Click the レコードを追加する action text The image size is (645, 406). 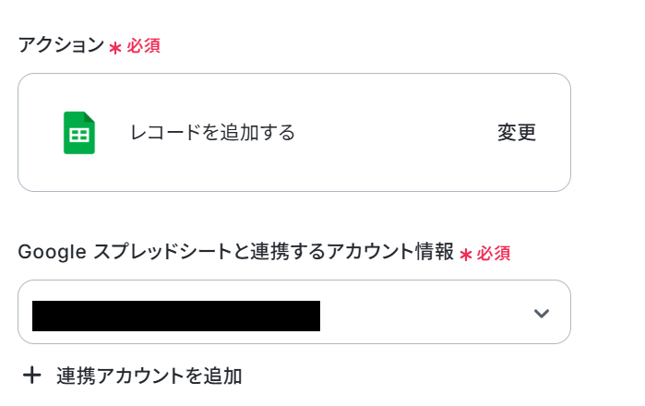coord(212,133)
